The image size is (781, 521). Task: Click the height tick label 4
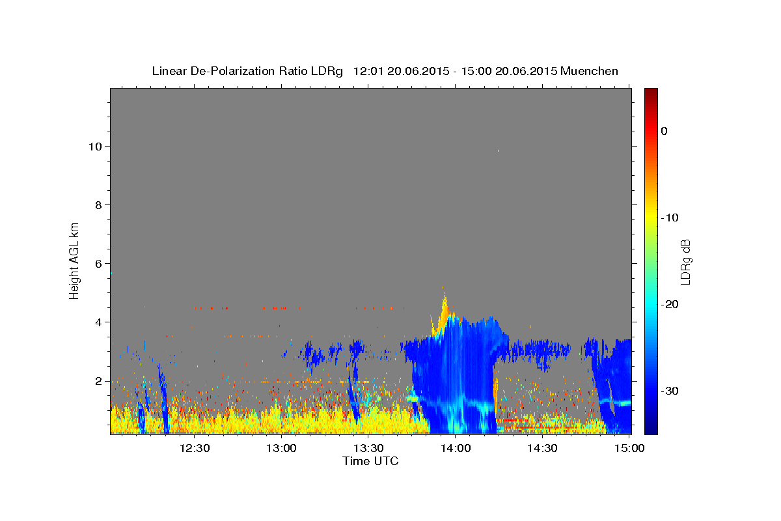pos(98,322)
